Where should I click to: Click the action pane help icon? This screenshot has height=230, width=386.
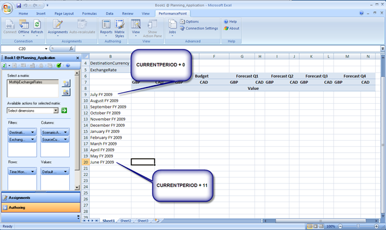click(68, 65)
